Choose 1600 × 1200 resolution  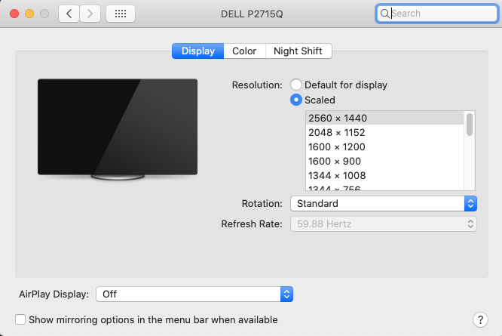pos(385,146)
